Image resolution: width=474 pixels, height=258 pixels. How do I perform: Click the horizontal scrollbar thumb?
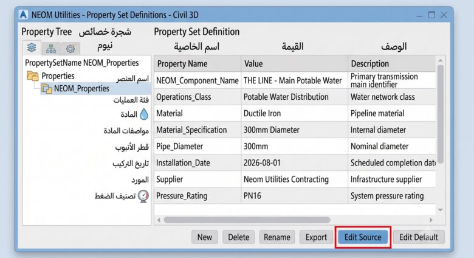(x=247, y=220)
